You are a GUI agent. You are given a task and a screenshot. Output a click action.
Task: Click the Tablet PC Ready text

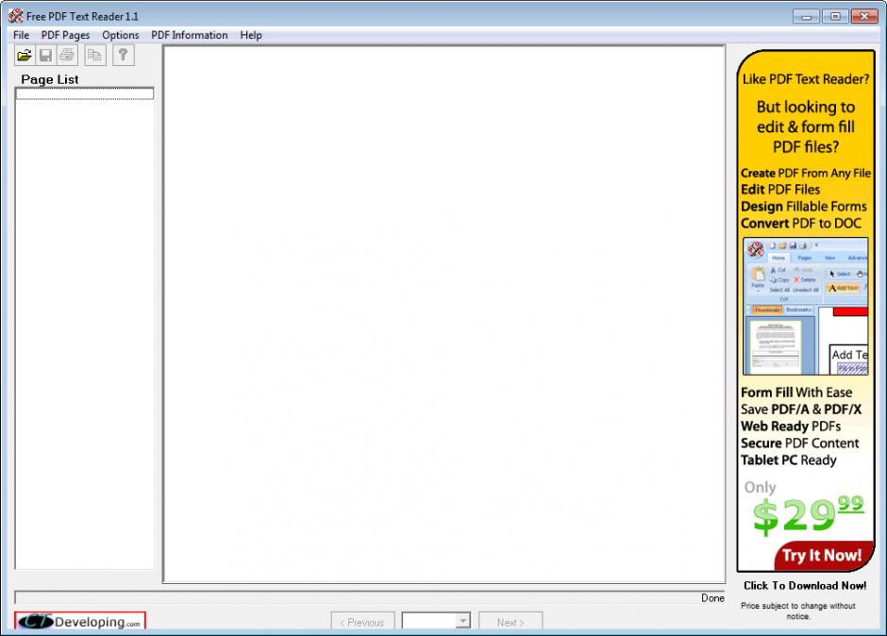[x=789, y=460]
